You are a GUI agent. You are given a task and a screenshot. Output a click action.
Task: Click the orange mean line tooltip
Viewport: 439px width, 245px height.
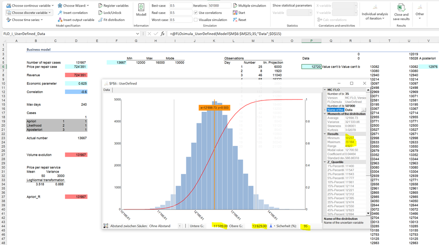(214, 108)
